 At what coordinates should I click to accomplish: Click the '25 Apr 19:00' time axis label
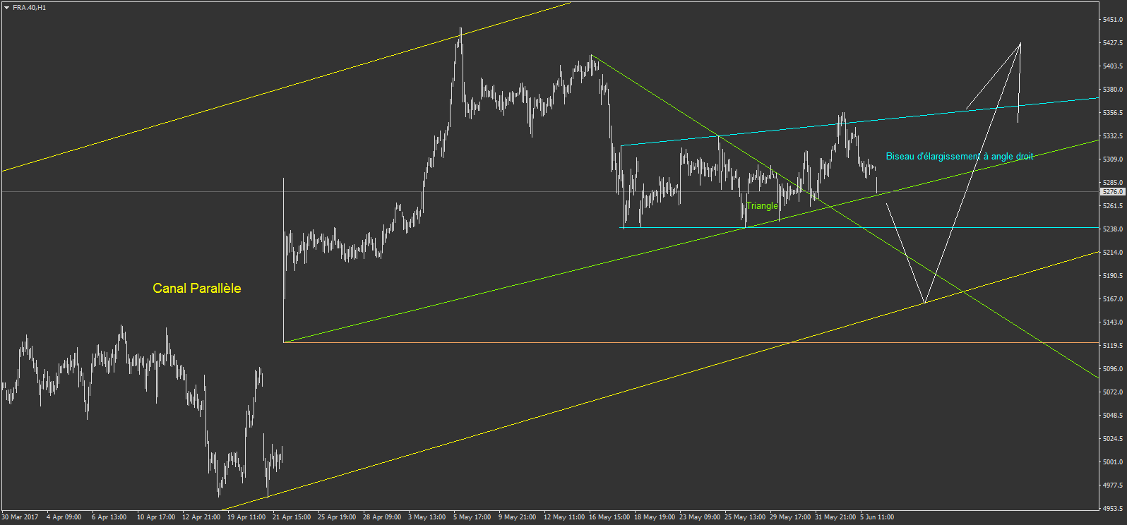[337, 517]
